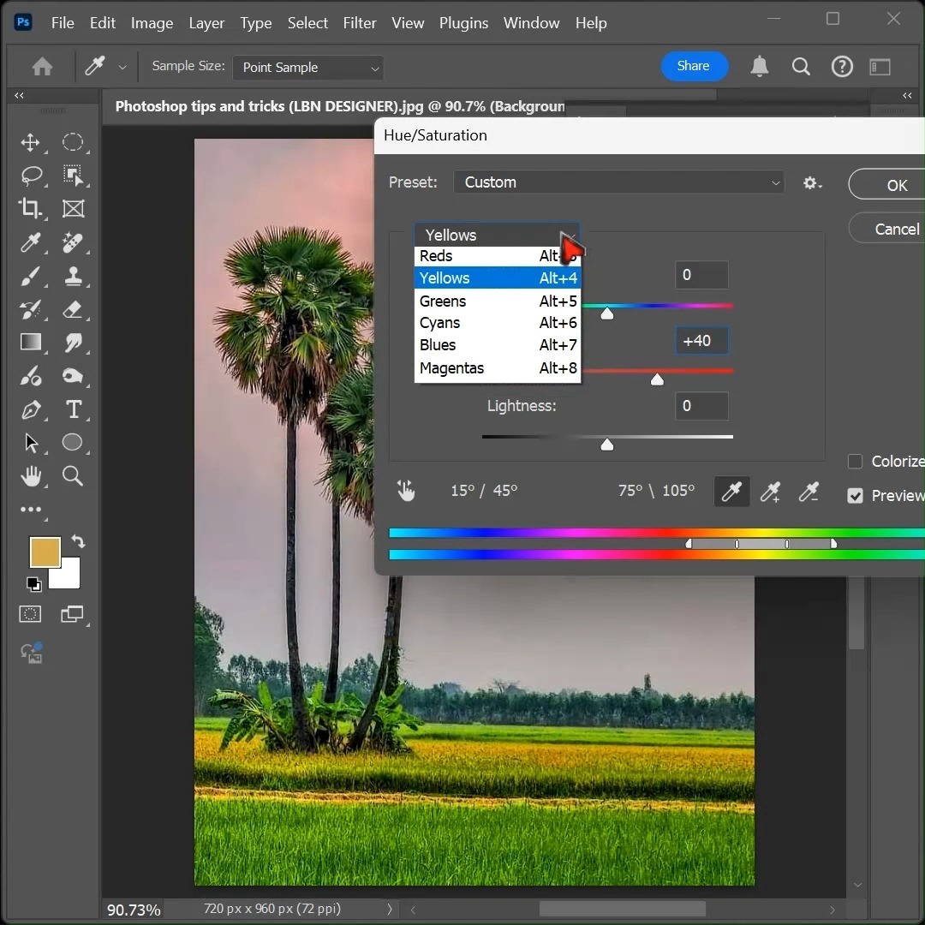Select the Frame tool

click(73, 209)
